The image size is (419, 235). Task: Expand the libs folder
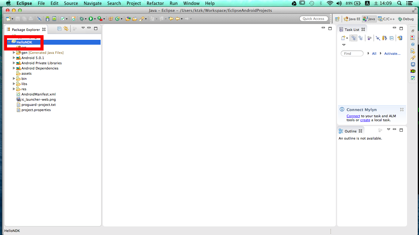tap(14, 84)
